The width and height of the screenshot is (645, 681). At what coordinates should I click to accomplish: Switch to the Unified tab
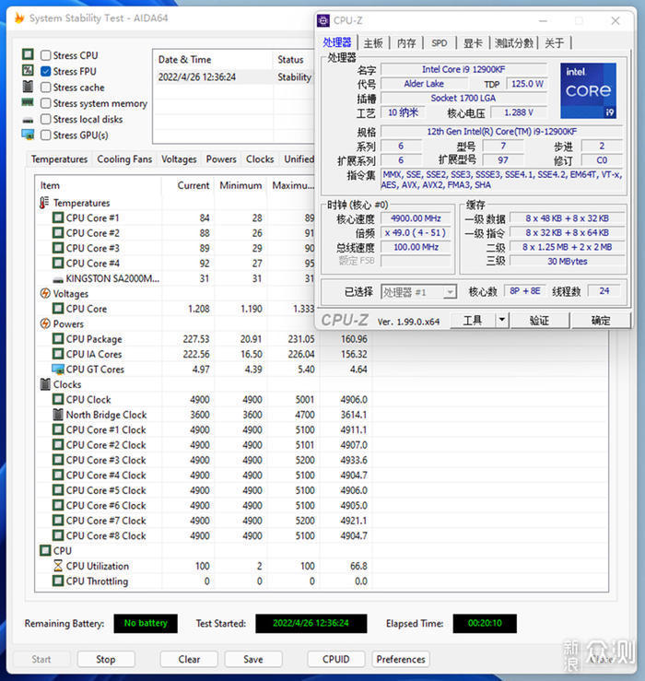click(x=299, y=159)
